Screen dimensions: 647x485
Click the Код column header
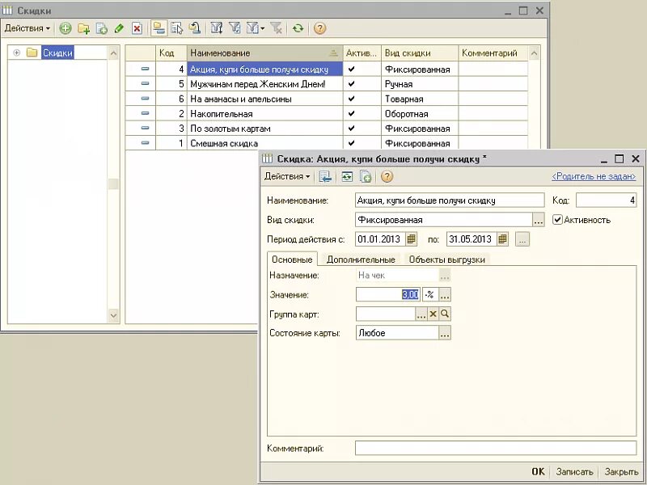tap(171, 53)
